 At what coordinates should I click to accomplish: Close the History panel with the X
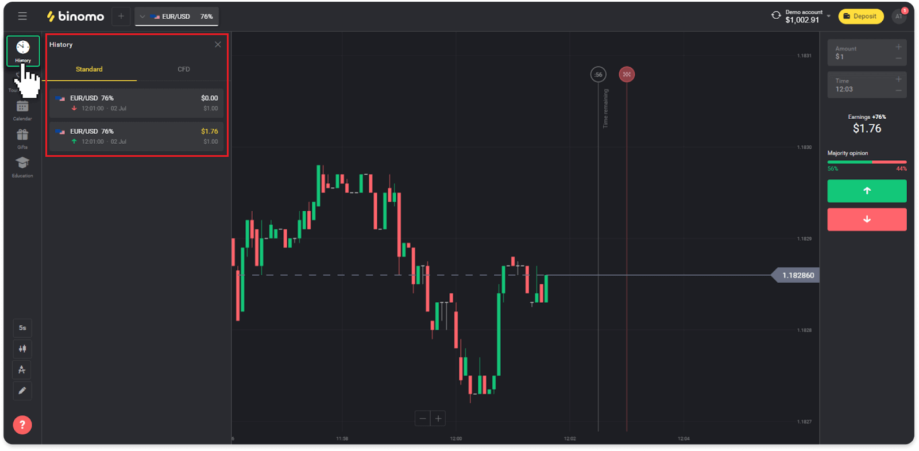218,44
